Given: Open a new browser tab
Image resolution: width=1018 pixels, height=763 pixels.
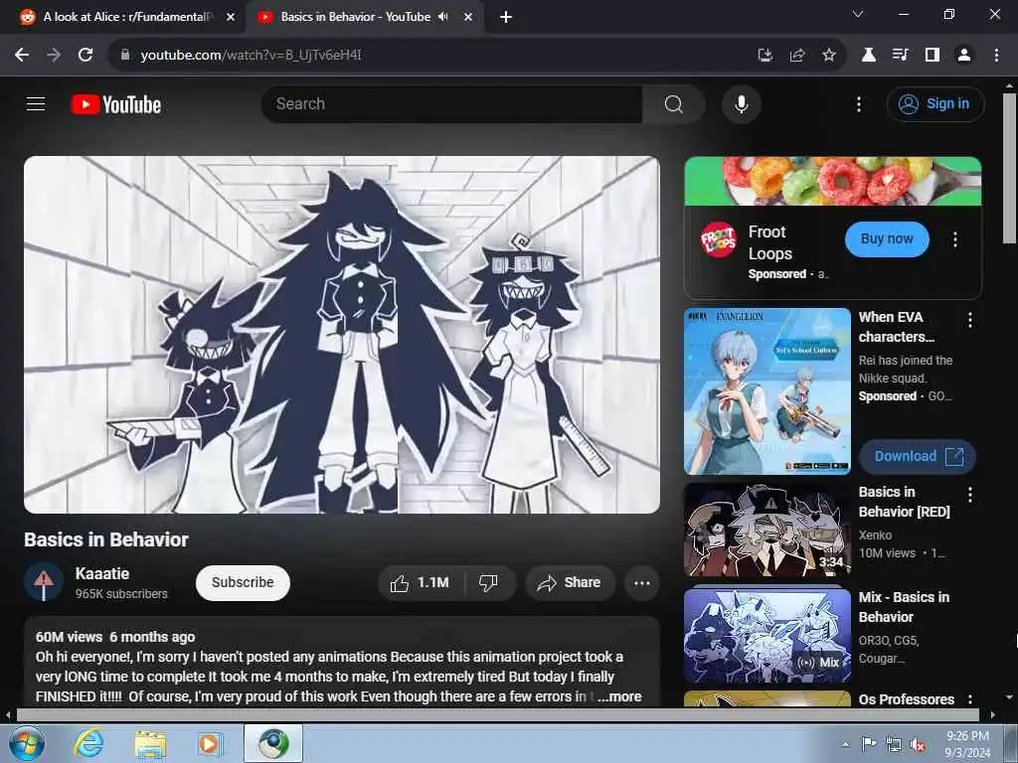Looking at the screenshot, I should (506, 17).
